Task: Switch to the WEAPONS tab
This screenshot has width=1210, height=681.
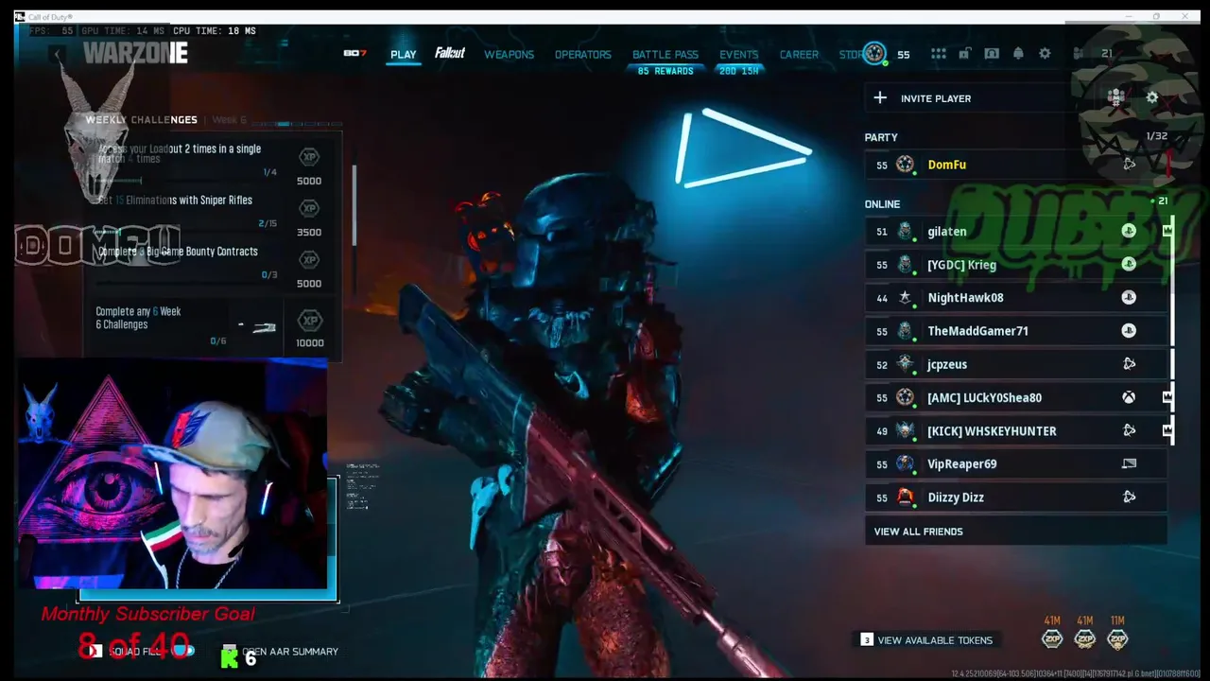Action: [x=509, y=55]
